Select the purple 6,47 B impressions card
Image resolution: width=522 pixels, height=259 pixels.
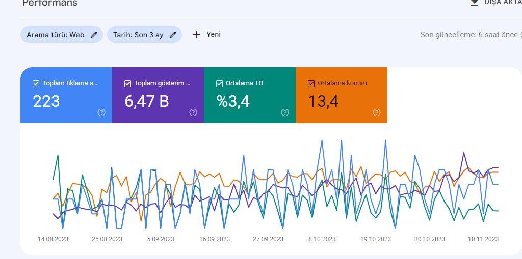pyautogui.click(x=158, y=95)
